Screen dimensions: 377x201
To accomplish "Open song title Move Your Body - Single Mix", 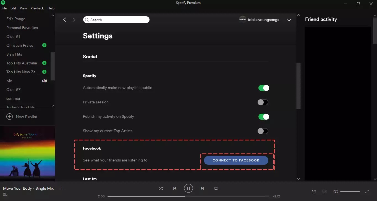I will (x=28, y=188).
